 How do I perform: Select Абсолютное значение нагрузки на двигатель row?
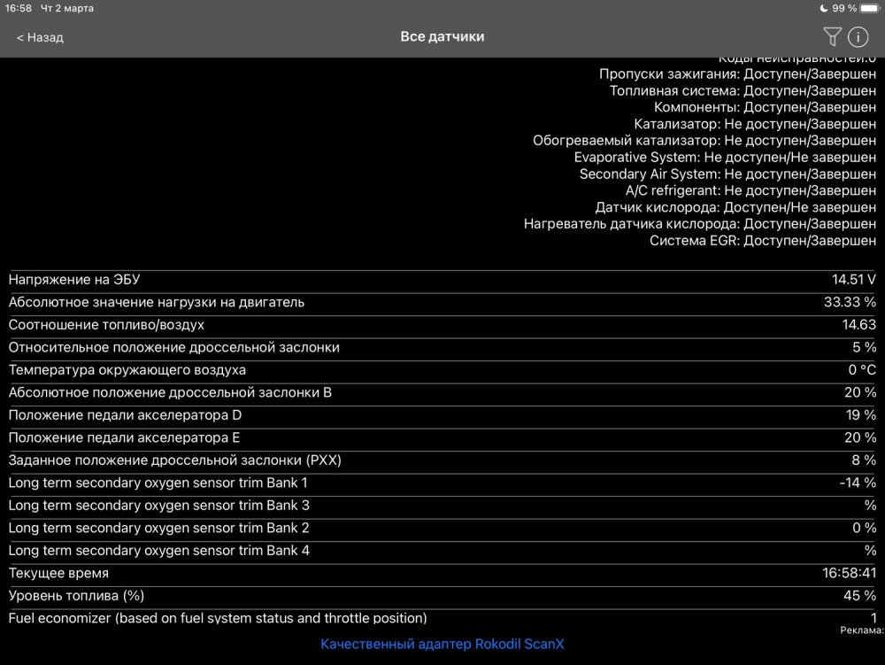click(x=442, y=302)
